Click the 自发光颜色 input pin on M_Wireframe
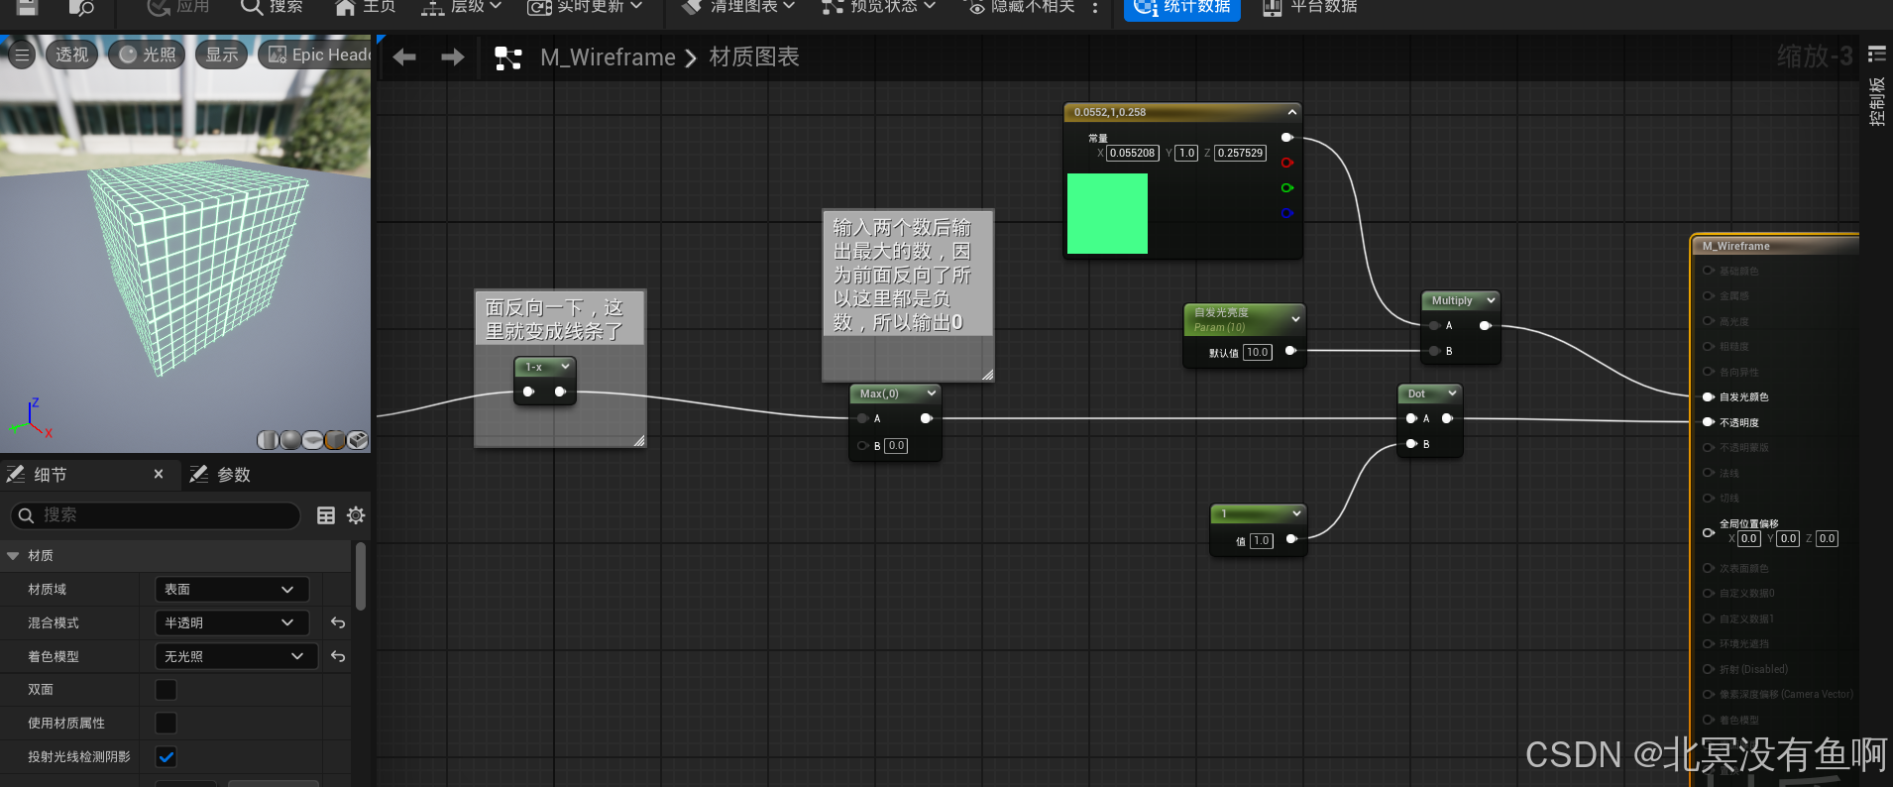 [x=1709, y=396]
